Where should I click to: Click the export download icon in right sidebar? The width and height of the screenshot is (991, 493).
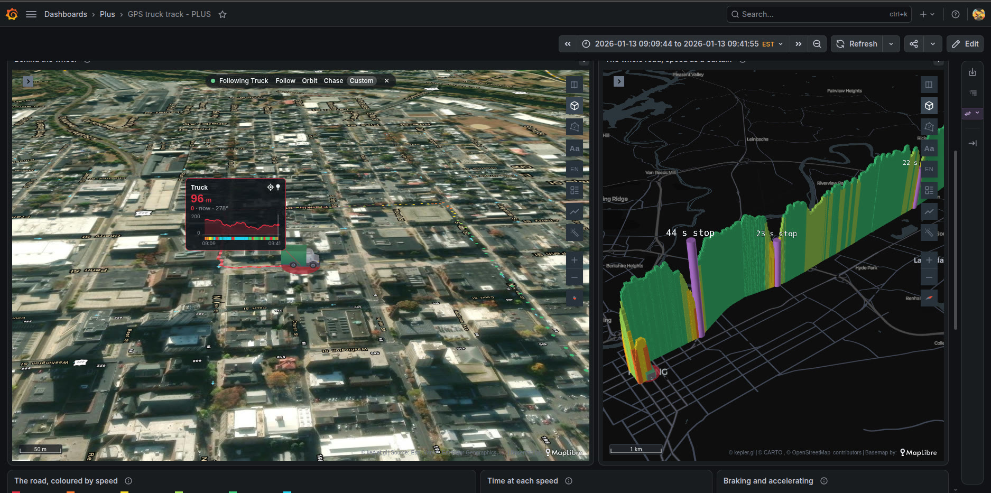click(x=973, y=72)
